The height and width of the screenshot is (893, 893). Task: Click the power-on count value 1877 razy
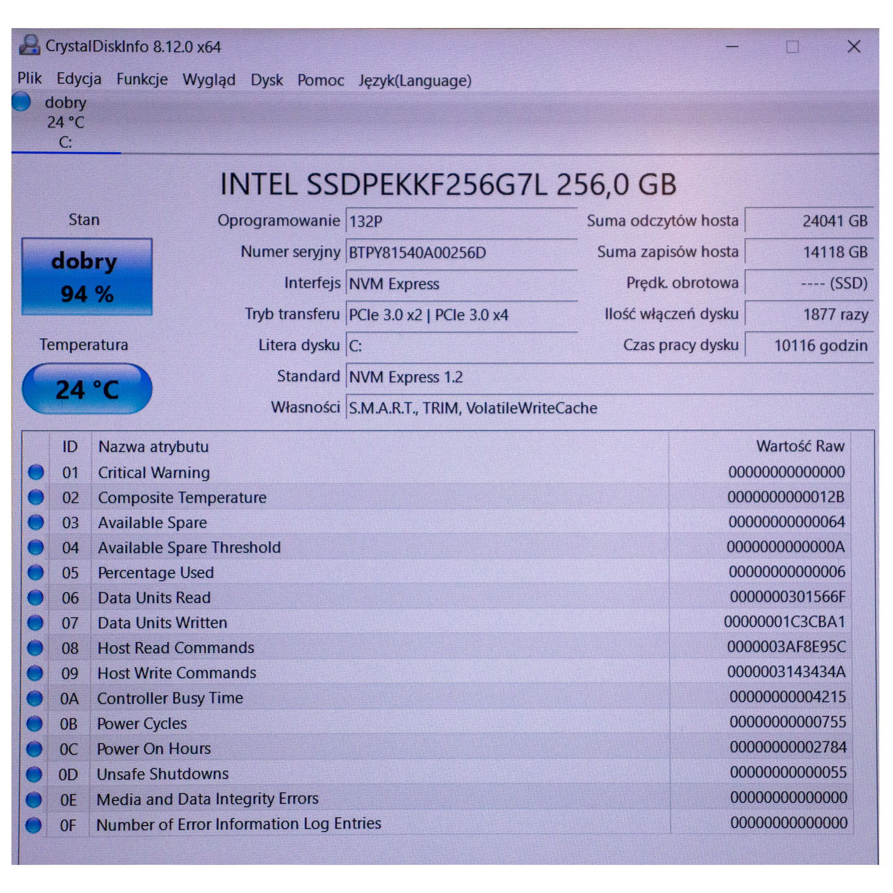[809, 314]
